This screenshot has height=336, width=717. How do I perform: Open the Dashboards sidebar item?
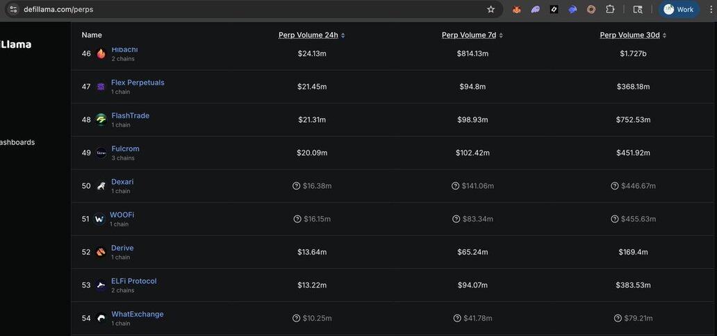(x=17, y=142)
